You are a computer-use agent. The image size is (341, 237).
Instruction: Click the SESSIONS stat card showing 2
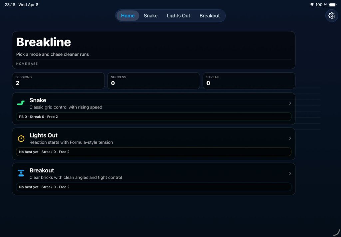[58, 81]
